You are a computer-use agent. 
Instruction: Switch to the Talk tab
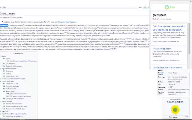click(4, 7)
